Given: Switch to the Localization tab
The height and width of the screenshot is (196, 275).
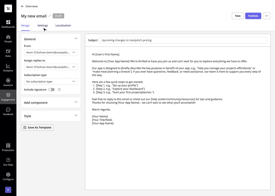Looking at the screenshot, I should pos(63,25).
